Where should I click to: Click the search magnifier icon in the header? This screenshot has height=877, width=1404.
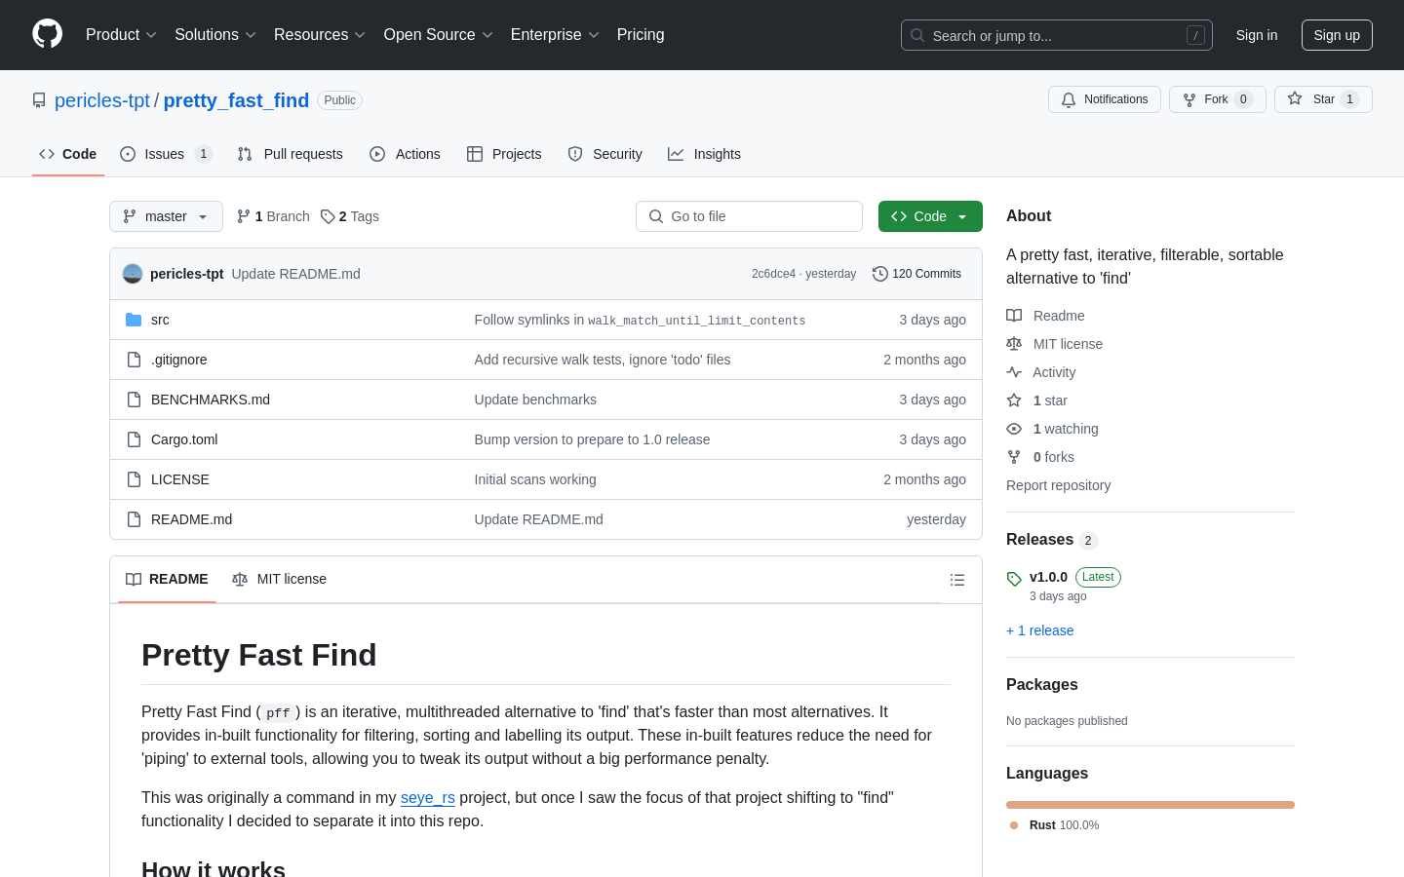coord(917,35)
